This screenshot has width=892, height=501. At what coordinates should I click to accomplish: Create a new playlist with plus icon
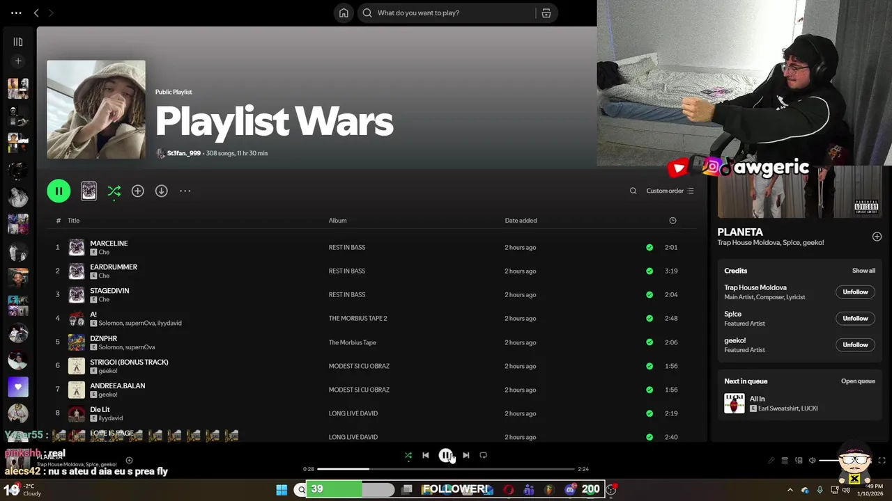coord(18,61)
